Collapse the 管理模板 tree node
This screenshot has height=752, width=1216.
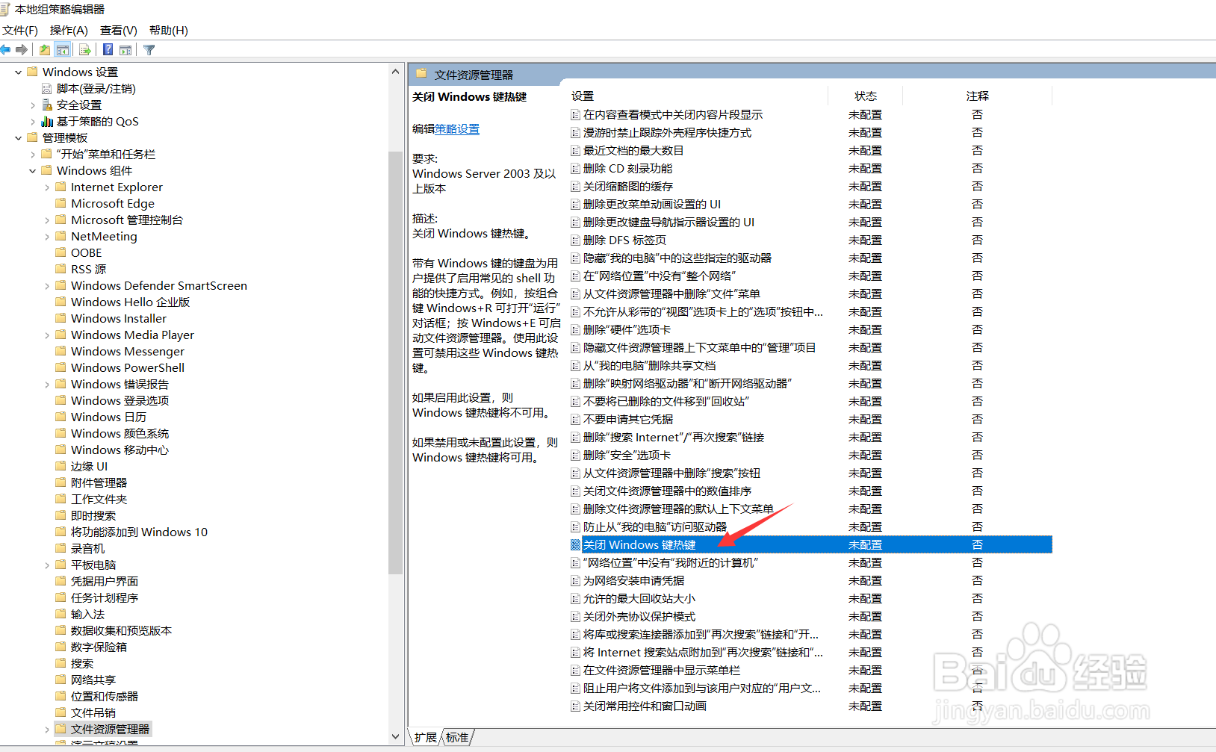click(x=19, y=138)
